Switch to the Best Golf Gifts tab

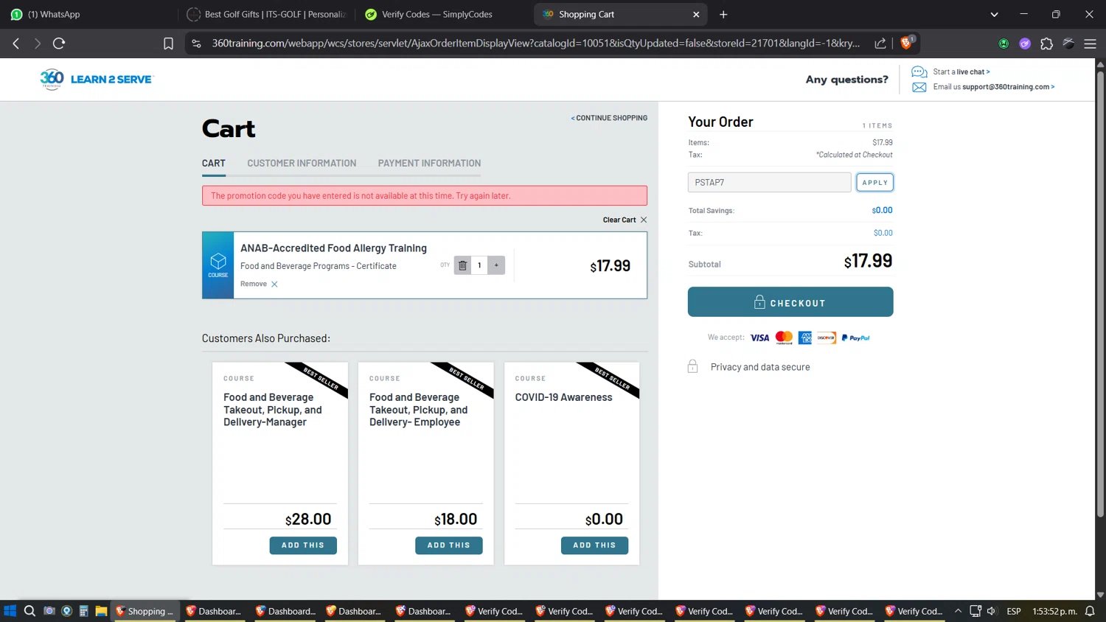(266, 14)
